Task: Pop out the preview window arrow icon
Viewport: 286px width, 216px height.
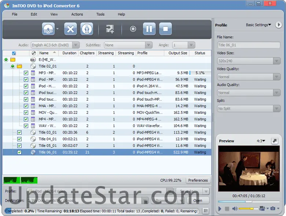Action: tap(275, 141)
